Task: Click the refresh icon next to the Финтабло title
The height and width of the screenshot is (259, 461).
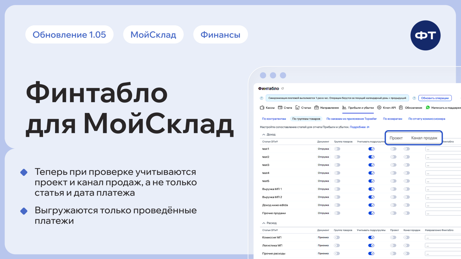Action: 283,89
